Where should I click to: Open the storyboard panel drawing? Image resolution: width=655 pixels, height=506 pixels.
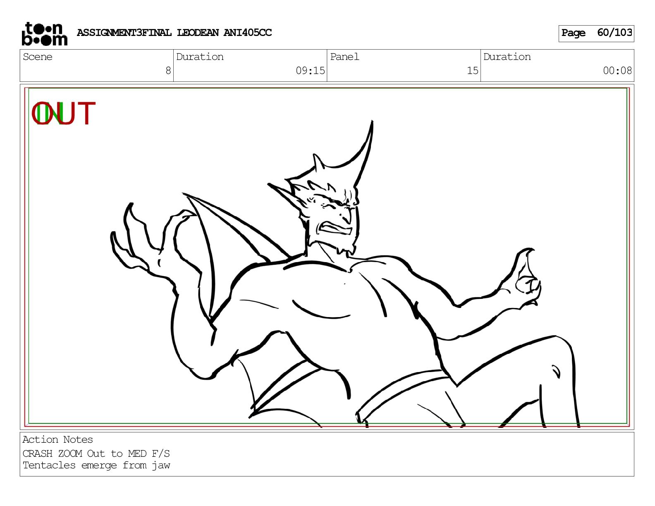pos(327,257)
